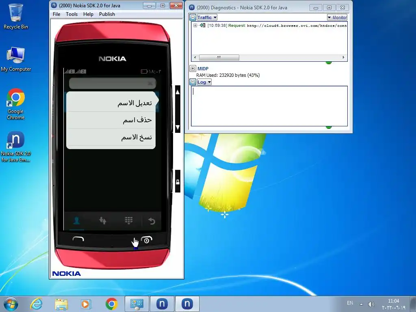Click the volume speaker tray icon
The image size is (416, 312).
(371, 304)
